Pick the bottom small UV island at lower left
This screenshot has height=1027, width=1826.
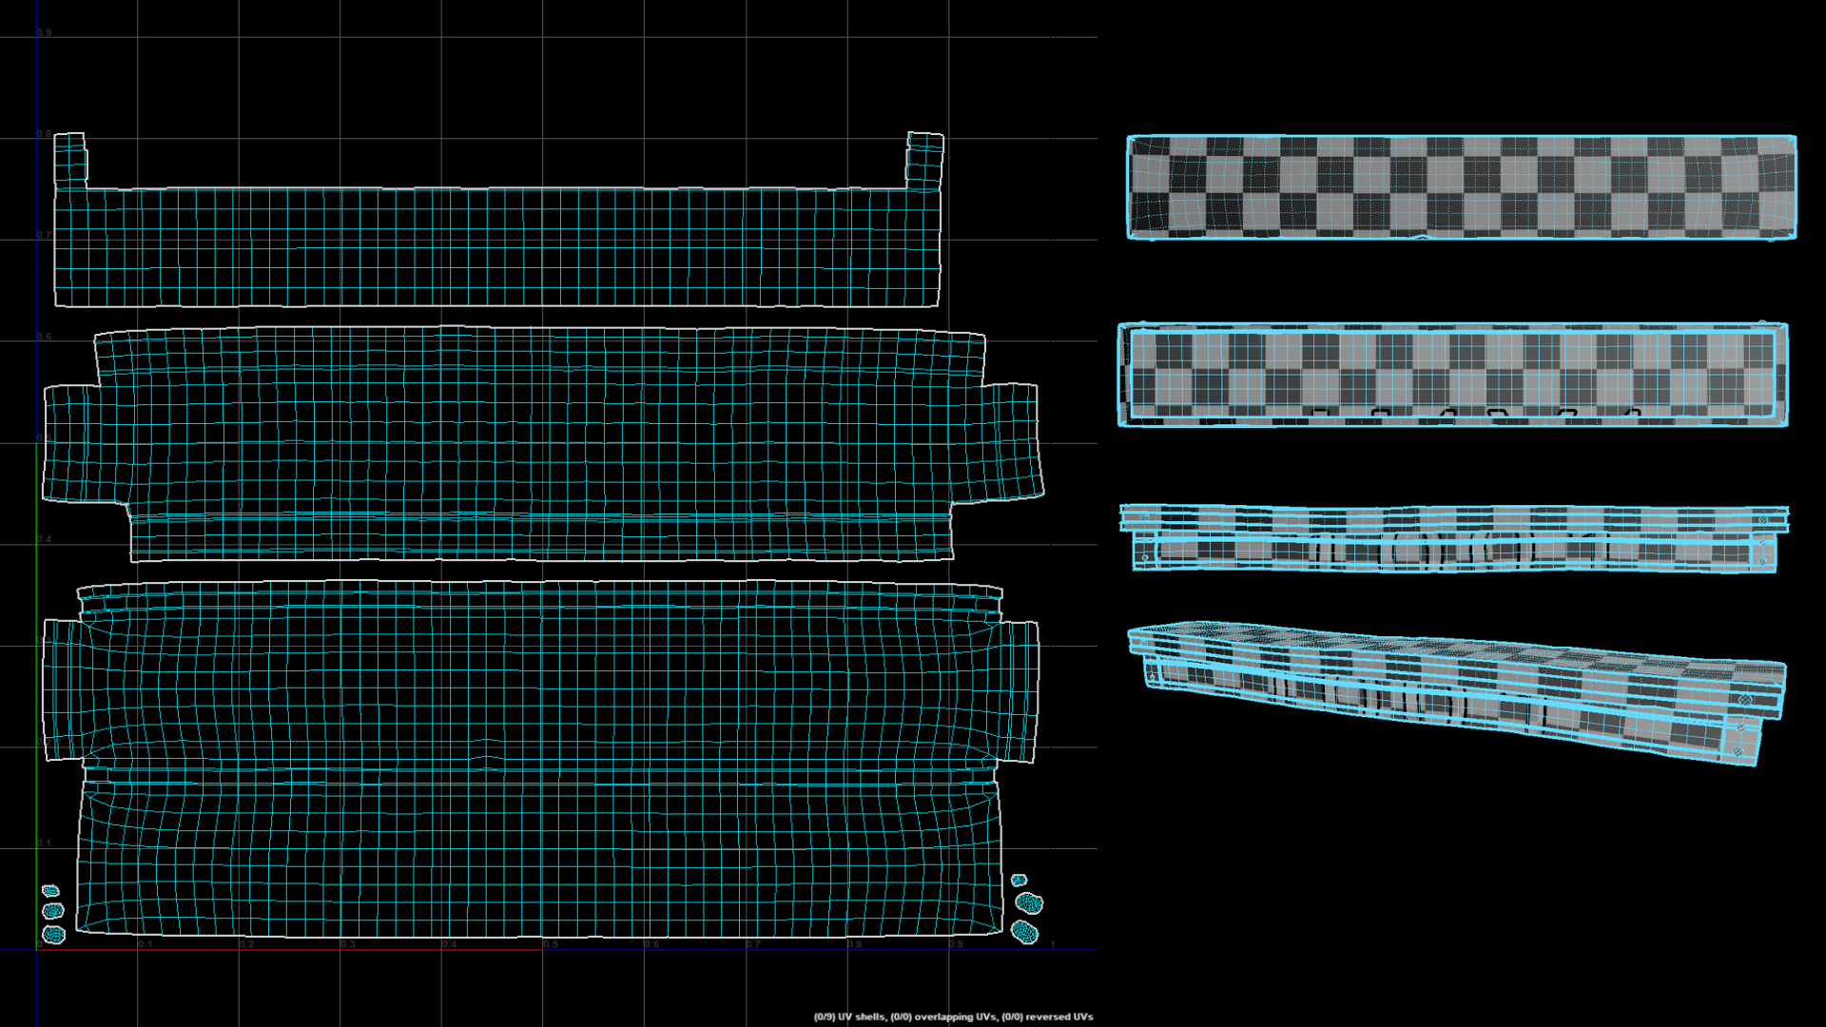[54, 934]
